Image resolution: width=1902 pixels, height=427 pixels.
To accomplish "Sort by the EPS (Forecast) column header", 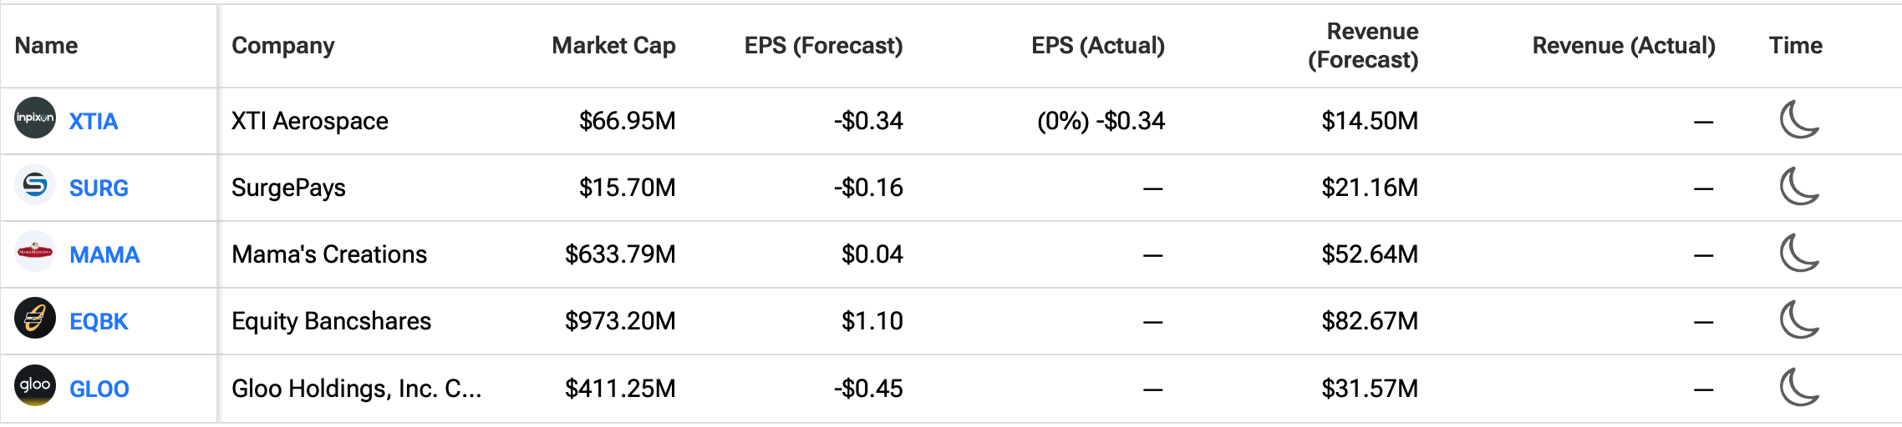I will [823, 46].
